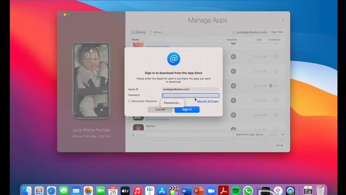Launch Safari from the Dock
Screen dimensions: 346x195
[x=51, y=191]
